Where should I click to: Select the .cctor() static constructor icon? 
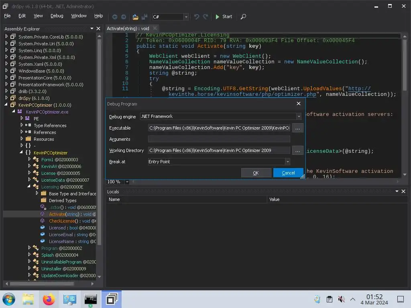(x=43, y=207)
